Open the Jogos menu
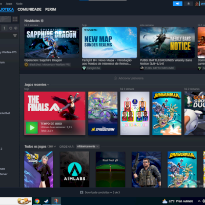 point(9,4)
